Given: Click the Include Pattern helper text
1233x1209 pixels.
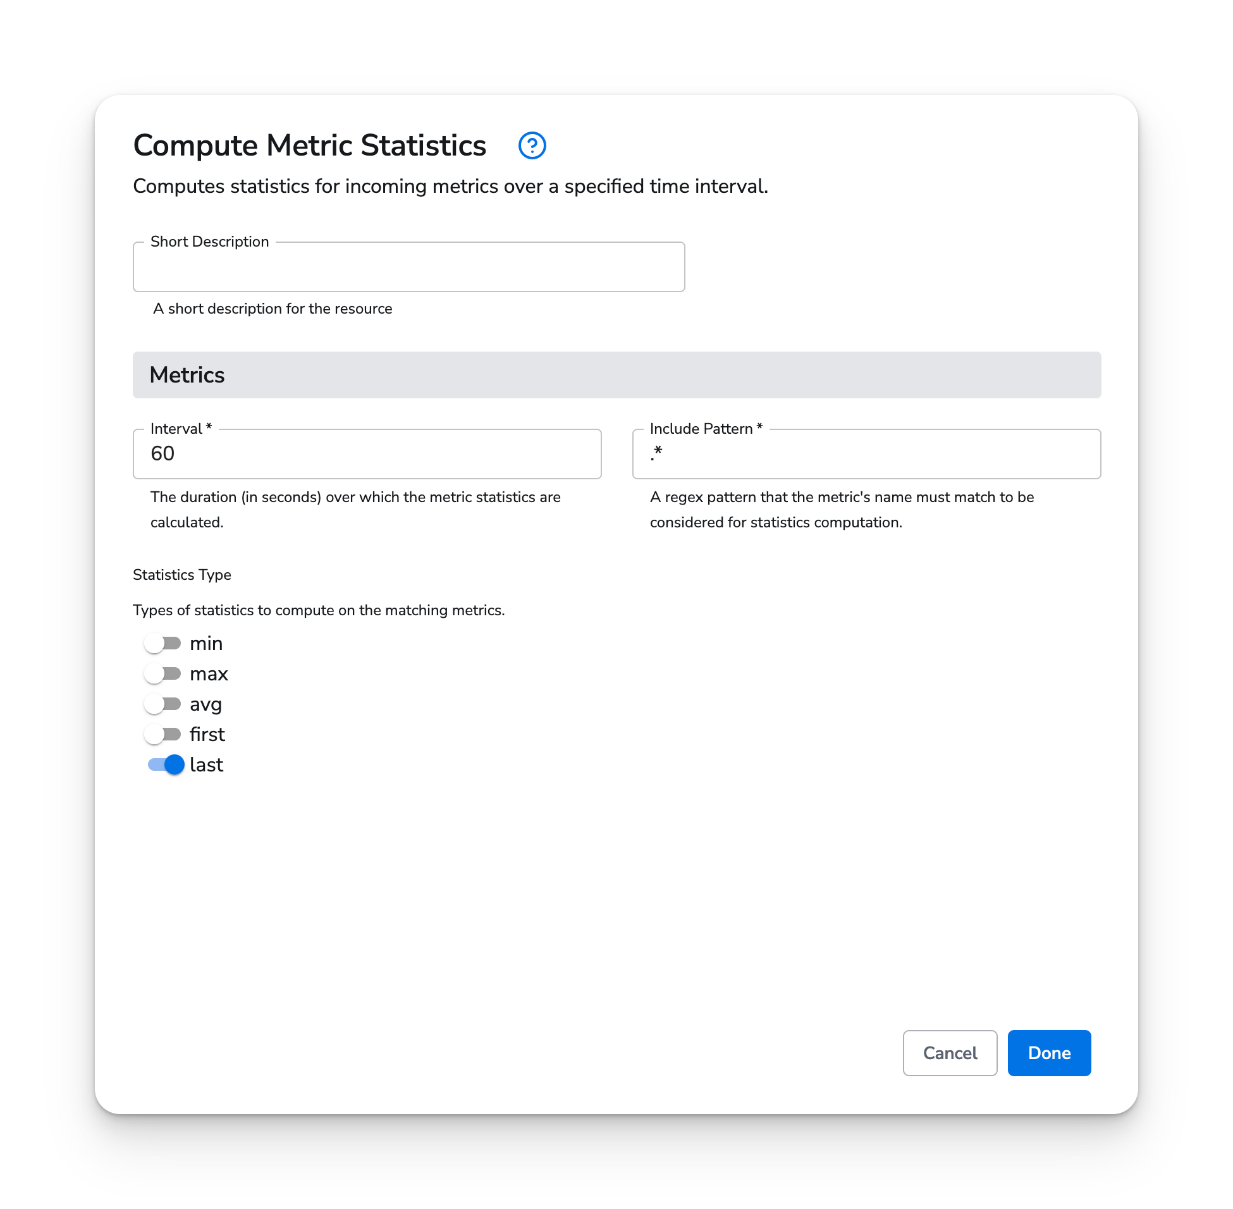Looking at the screenshot, I should click(841, 508).
